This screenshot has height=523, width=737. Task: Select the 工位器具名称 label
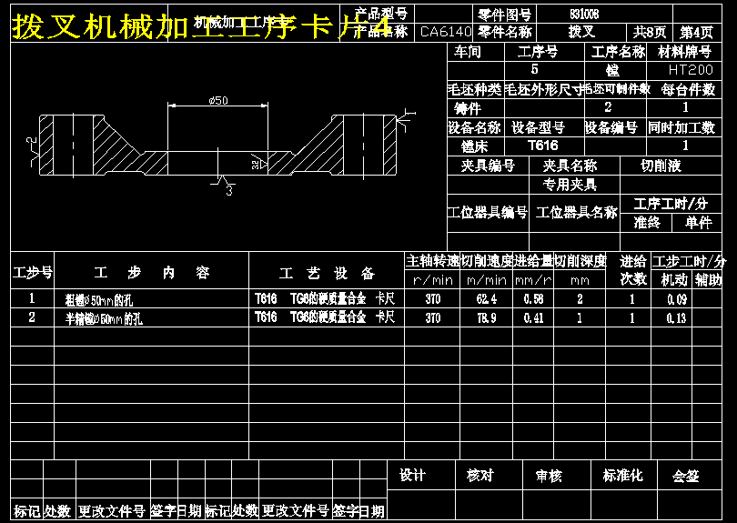577,213
